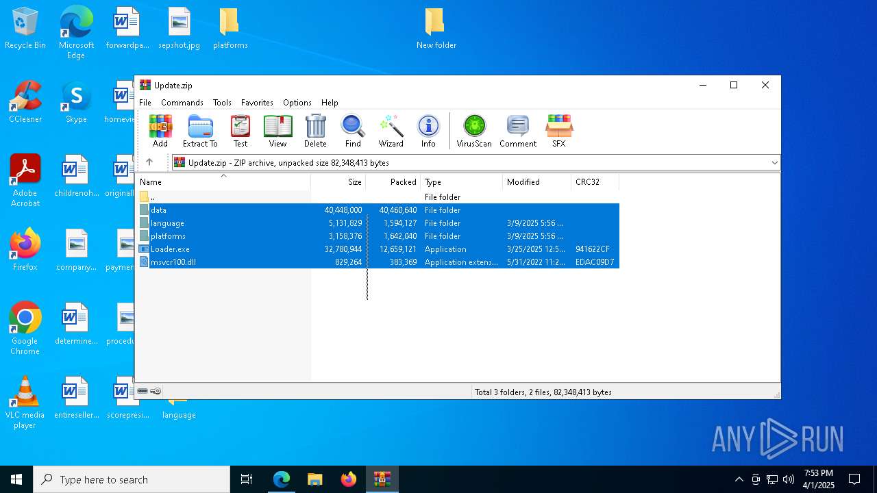Viewport: 877px width, 493px height.
Task: Select Adobe Acrobat desktop shortcut
Action: click(25, 180)
